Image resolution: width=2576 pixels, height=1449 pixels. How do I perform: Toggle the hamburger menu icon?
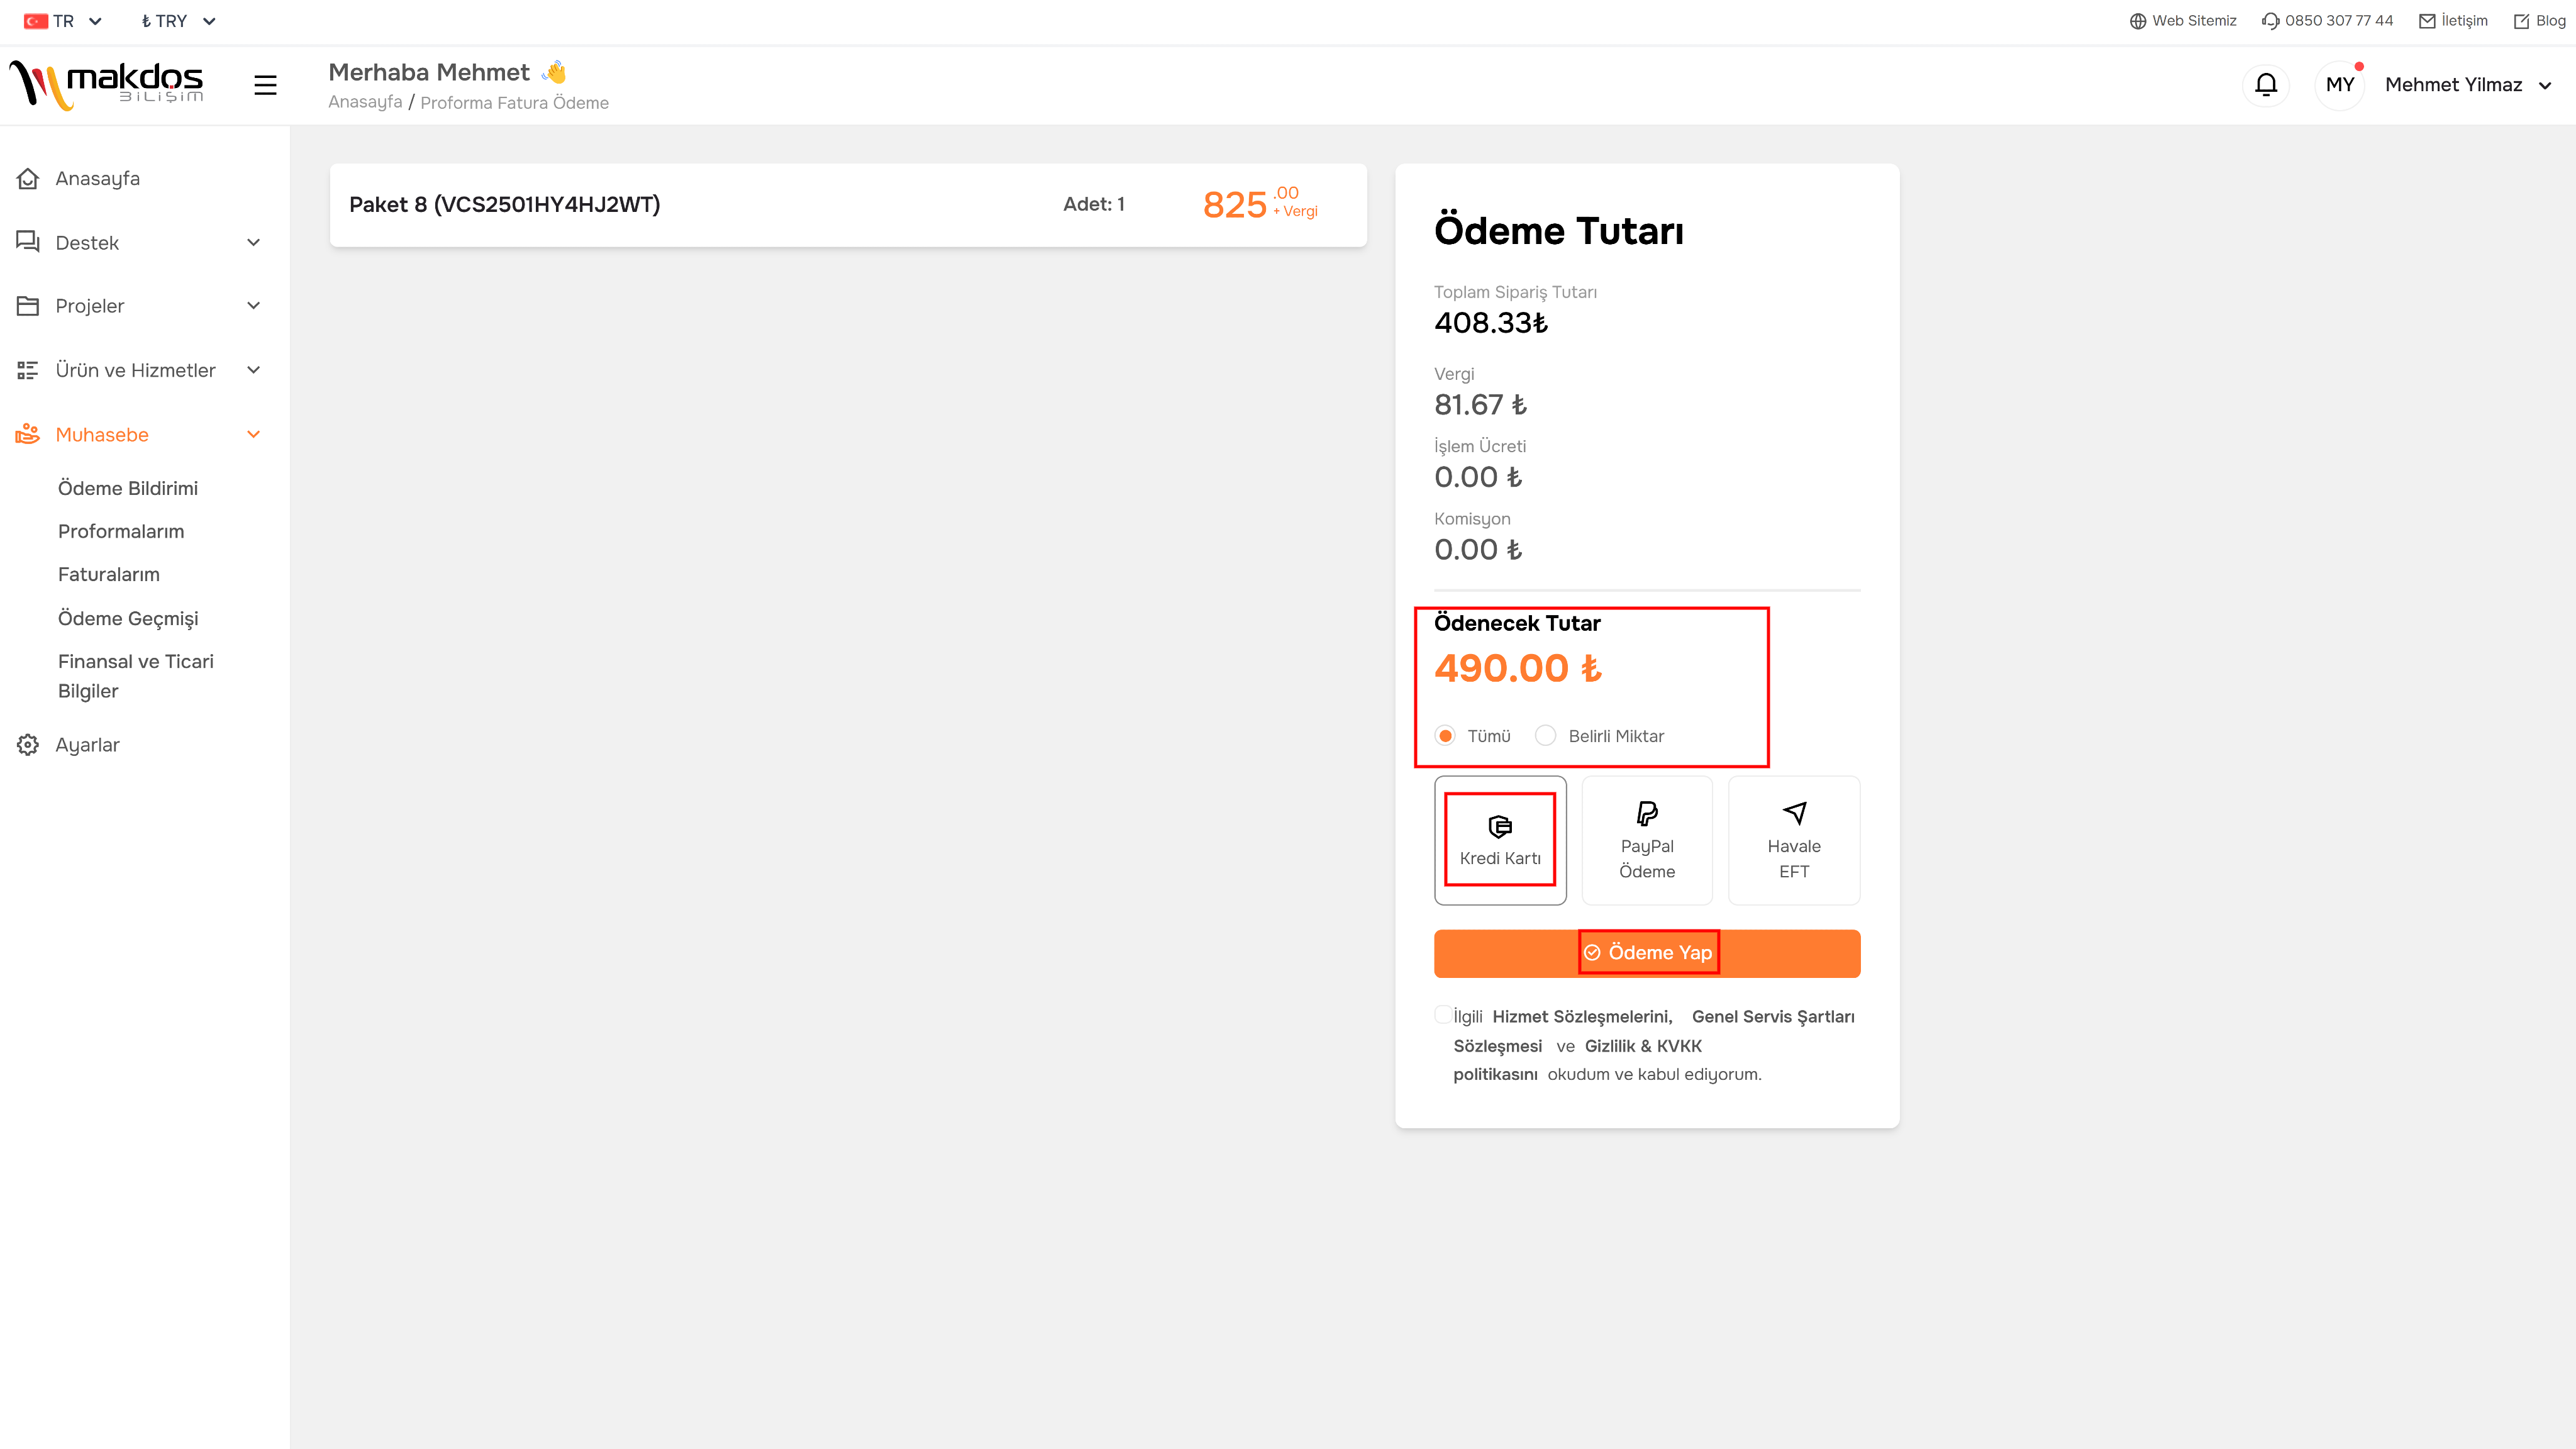click(265, 85)
